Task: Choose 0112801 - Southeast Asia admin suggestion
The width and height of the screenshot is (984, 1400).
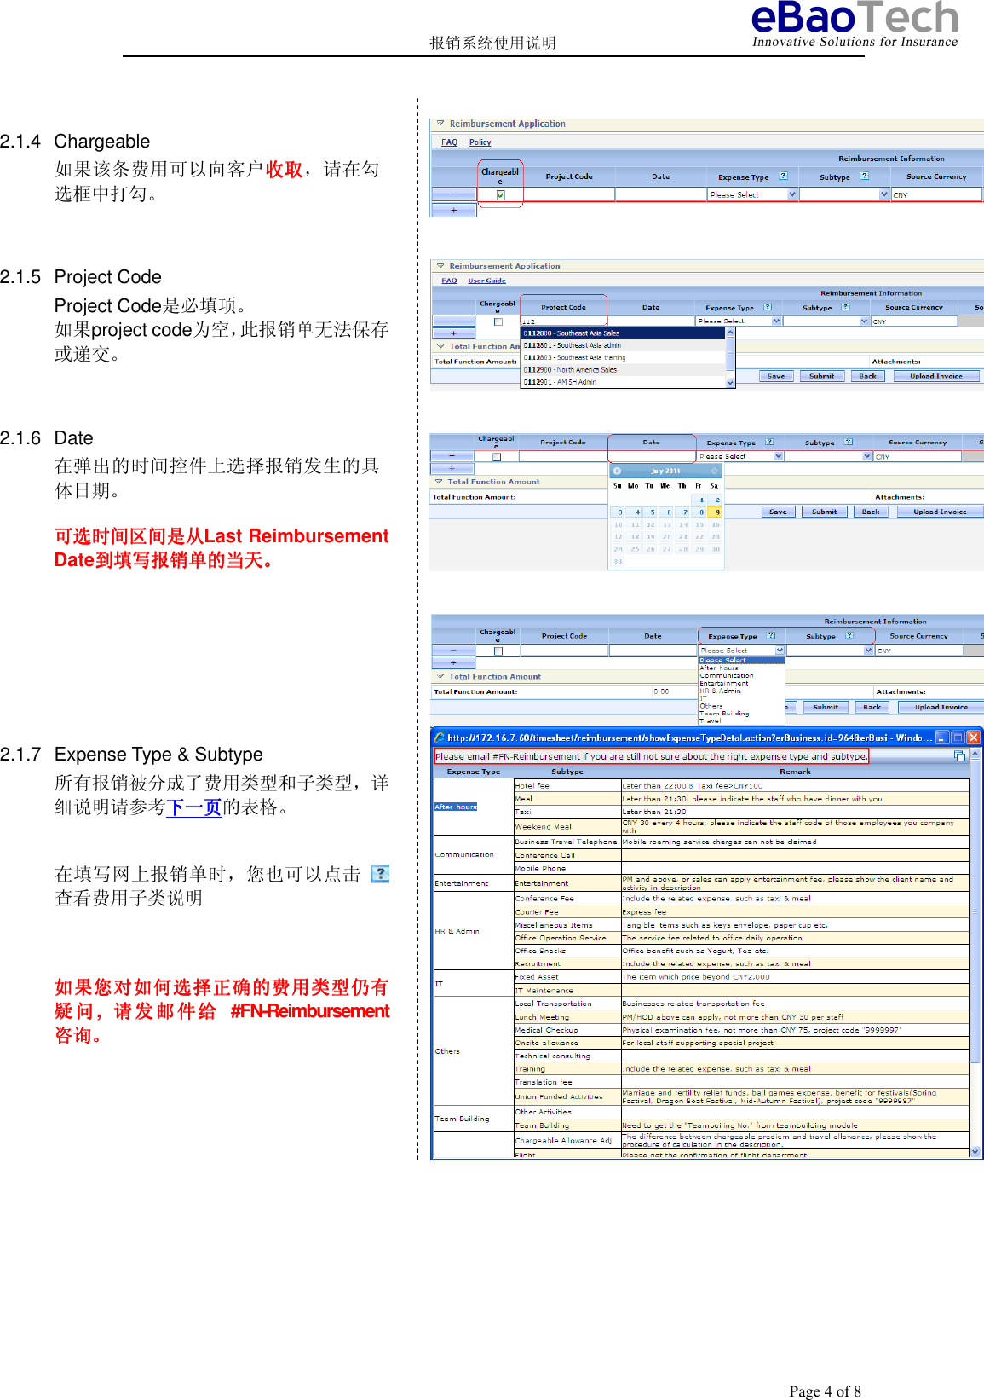Action: 623,345
